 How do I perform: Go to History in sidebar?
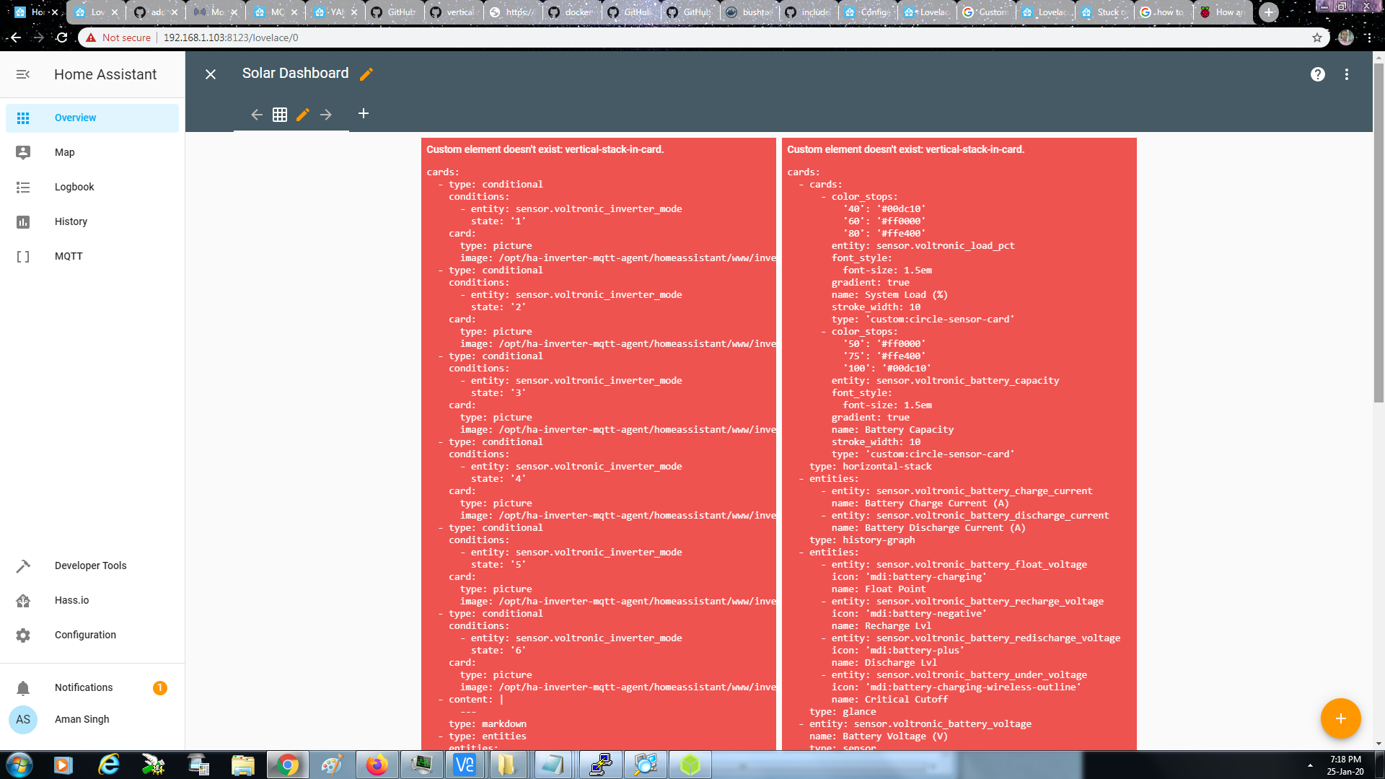(71, 221)
